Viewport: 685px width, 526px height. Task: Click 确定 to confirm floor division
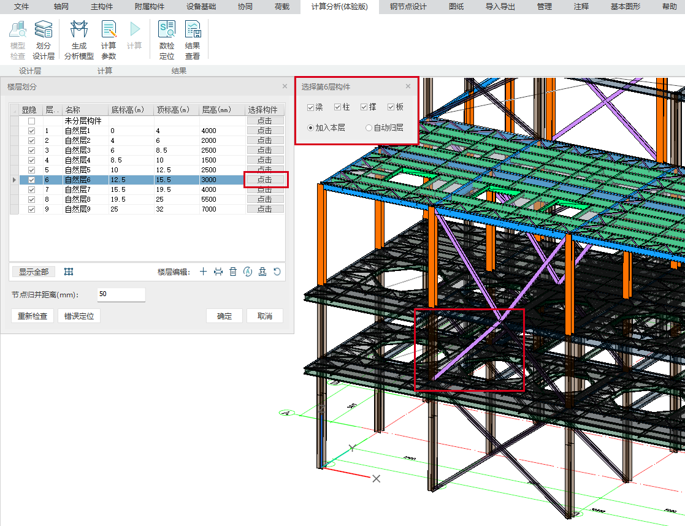point(224,316)
